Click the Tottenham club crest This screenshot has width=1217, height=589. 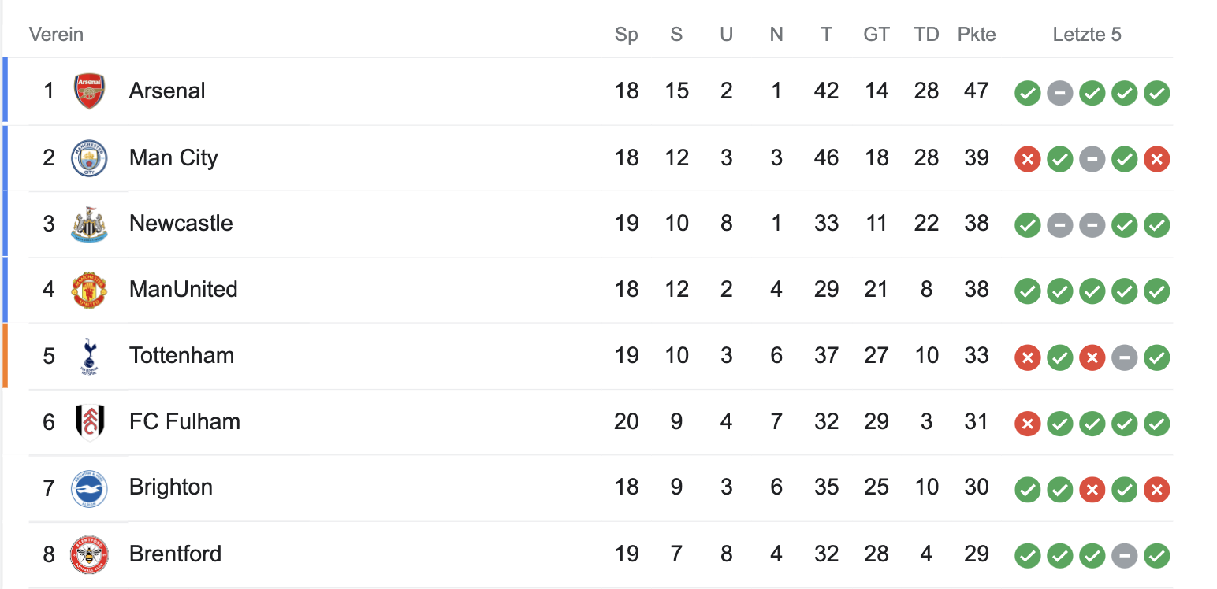coord(89,356)
